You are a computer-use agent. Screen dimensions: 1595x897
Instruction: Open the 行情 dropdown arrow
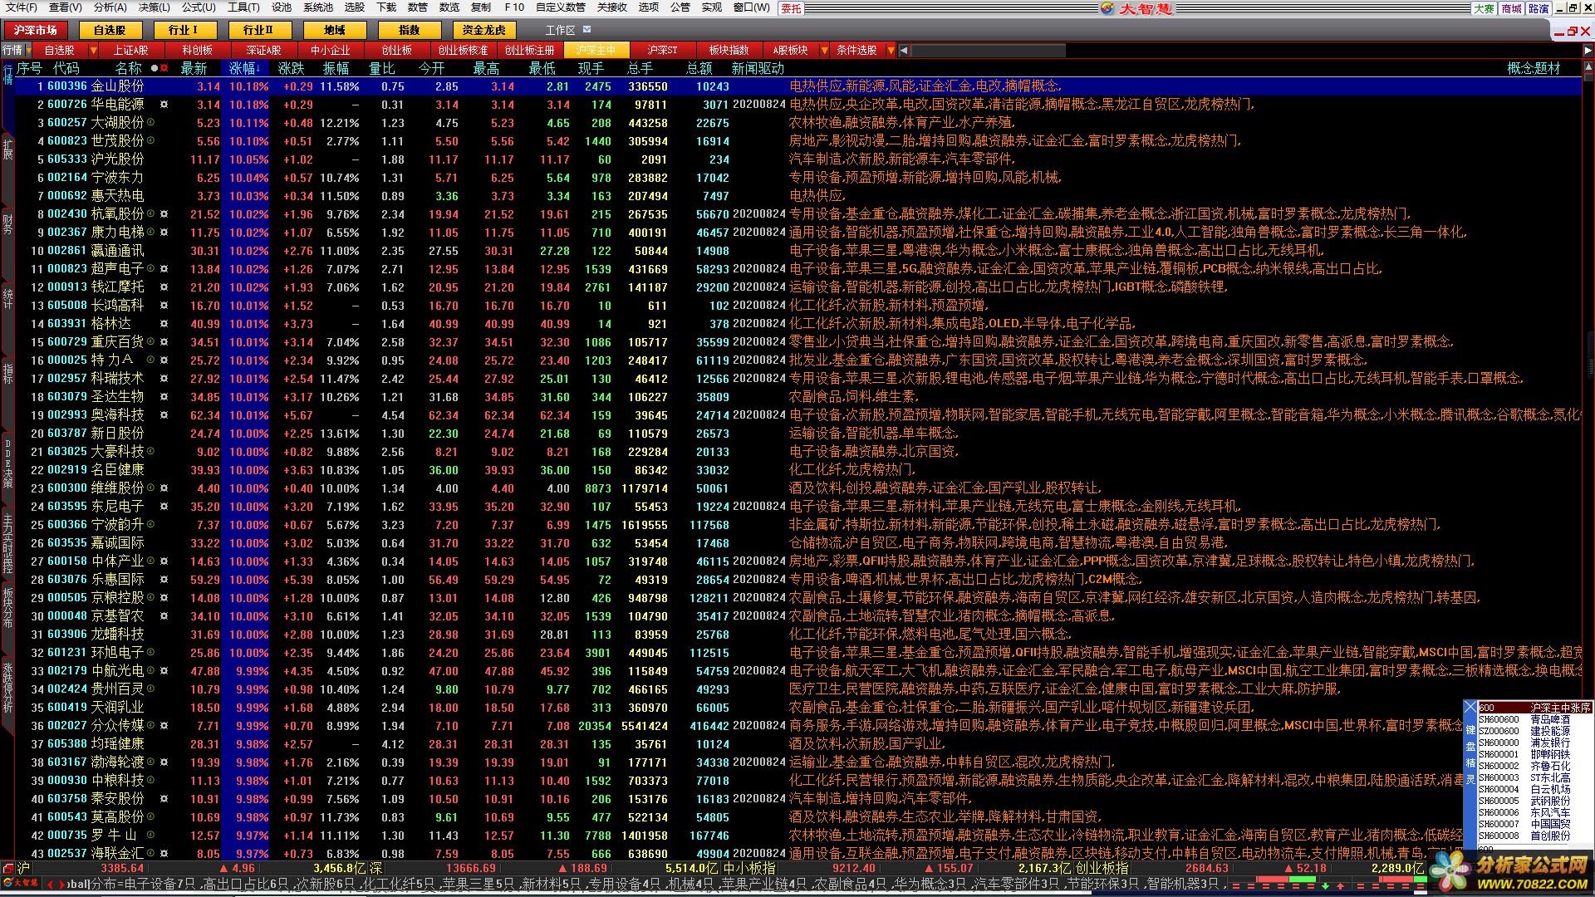pos(30,50)
